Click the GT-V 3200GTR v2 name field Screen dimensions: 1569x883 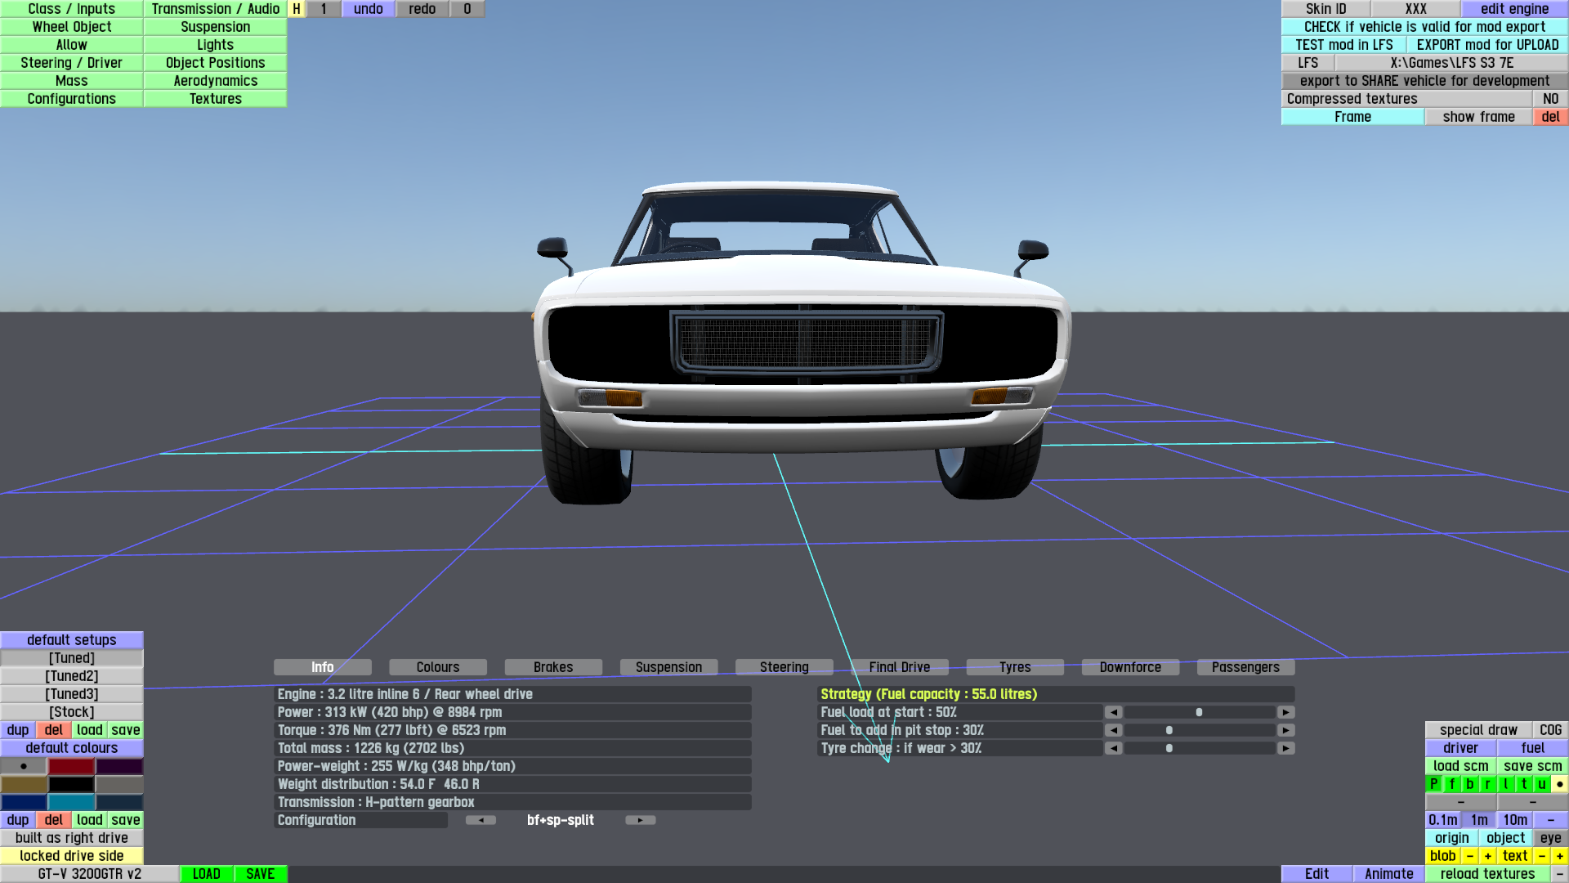point(90,874)
